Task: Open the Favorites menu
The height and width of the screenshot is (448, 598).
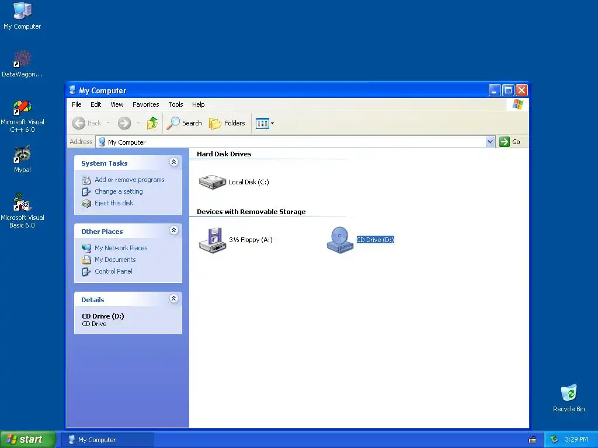Action: 145,104
